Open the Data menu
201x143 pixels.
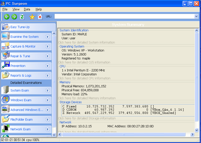[27, 9]
